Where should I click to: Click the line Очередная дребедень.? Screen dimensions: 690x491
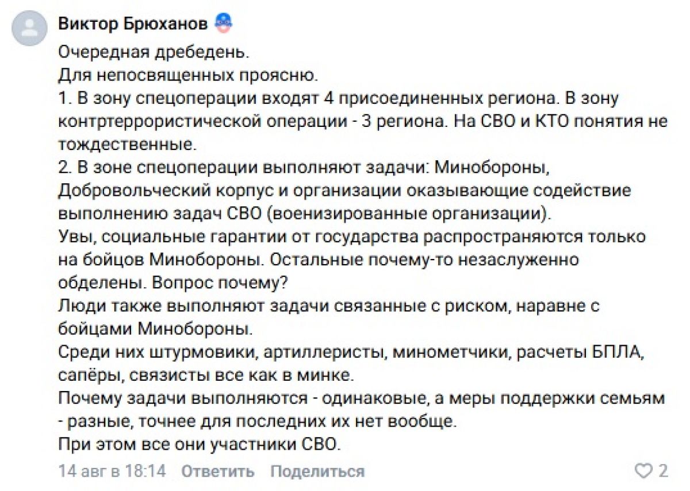coord(155,53)
